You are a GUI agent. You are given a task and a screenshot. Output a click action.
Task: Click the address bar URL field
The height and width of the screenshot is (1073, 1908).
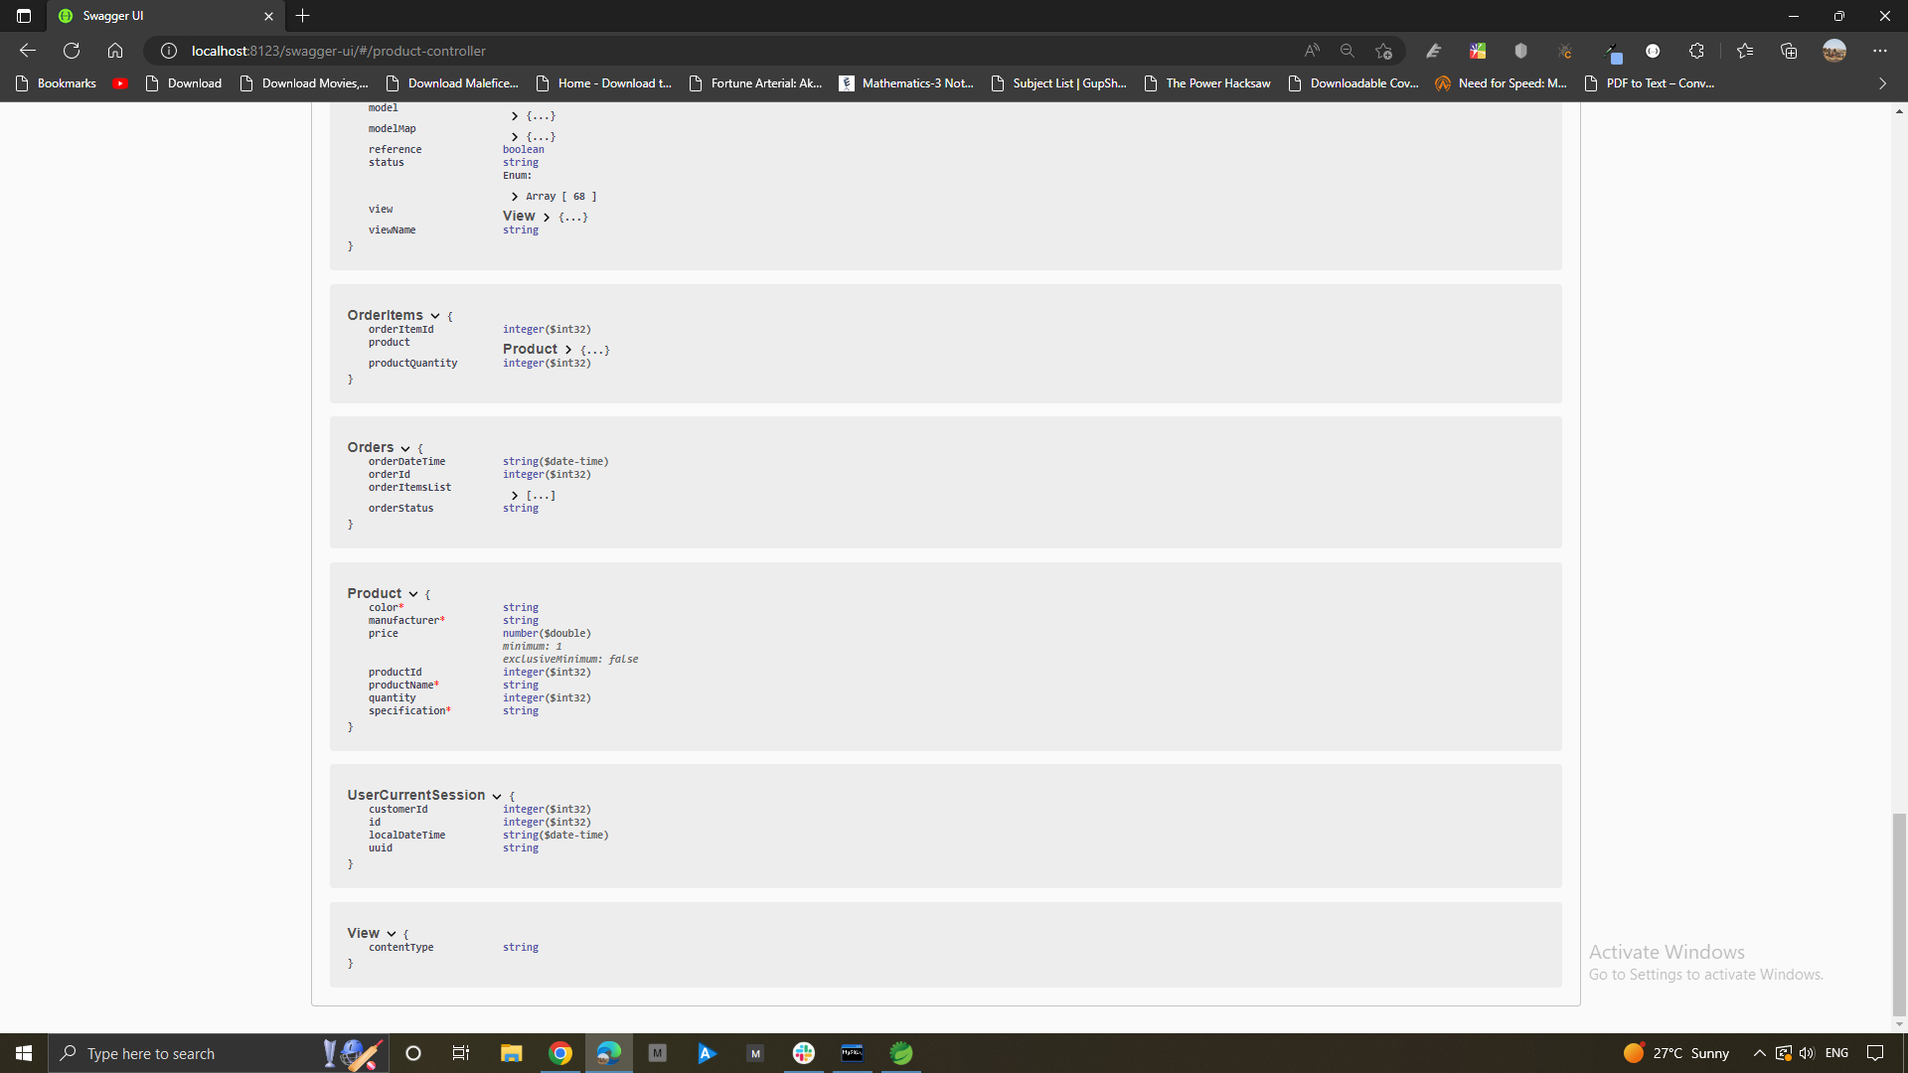point(696,51)
